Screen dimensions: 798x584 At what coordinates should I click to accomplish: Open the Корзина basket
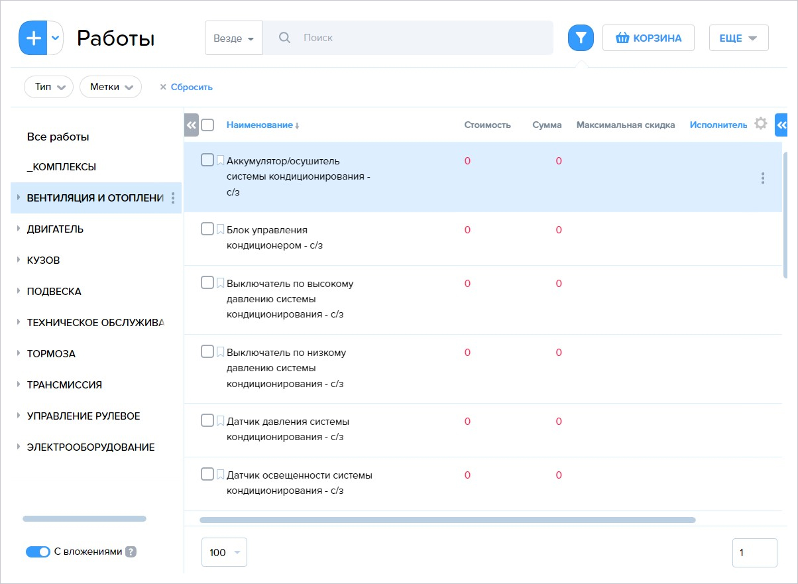[x=648, y=38]
